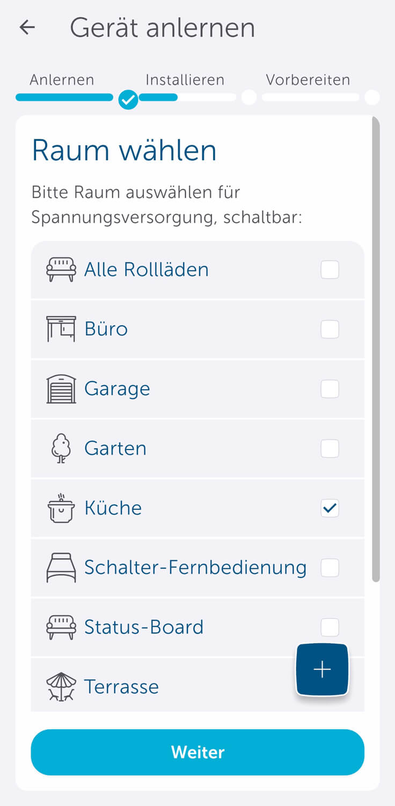Click the bed icon beside Schalter-Fernbedienung
The height and width of the screenshot is (806, 395).
click(x=61, y=568)
